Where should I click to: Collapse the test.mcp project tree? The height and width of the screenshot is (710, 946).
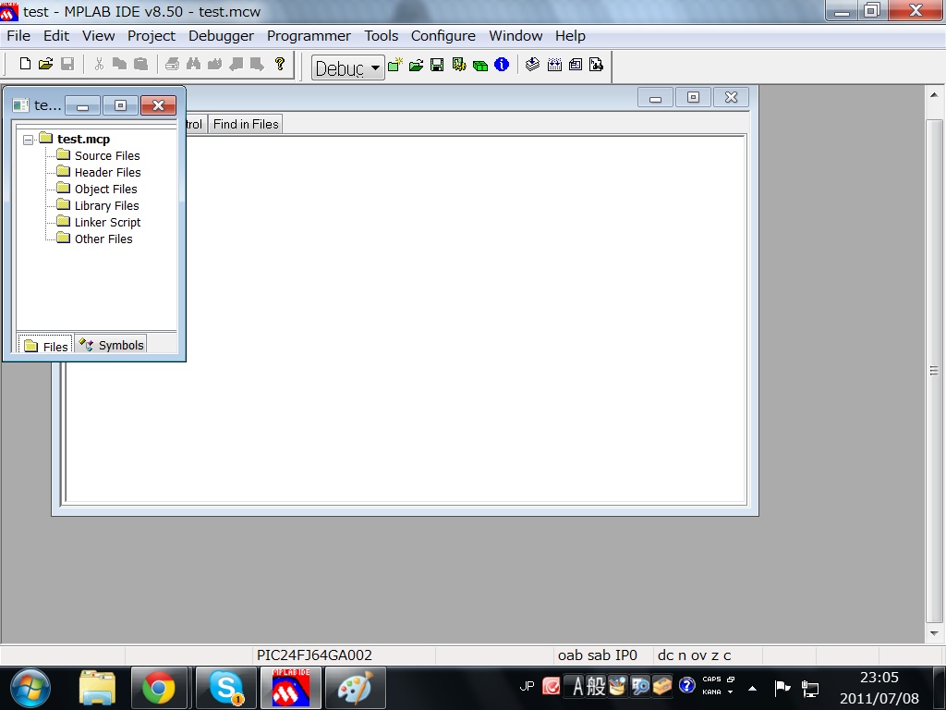28,141
